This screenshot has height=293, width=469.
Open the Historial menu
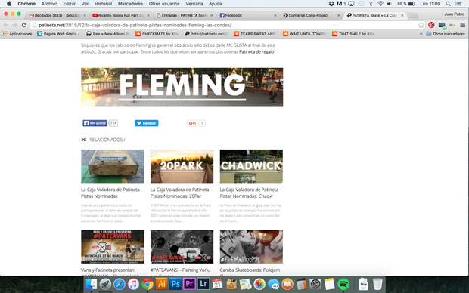(103, 4)
